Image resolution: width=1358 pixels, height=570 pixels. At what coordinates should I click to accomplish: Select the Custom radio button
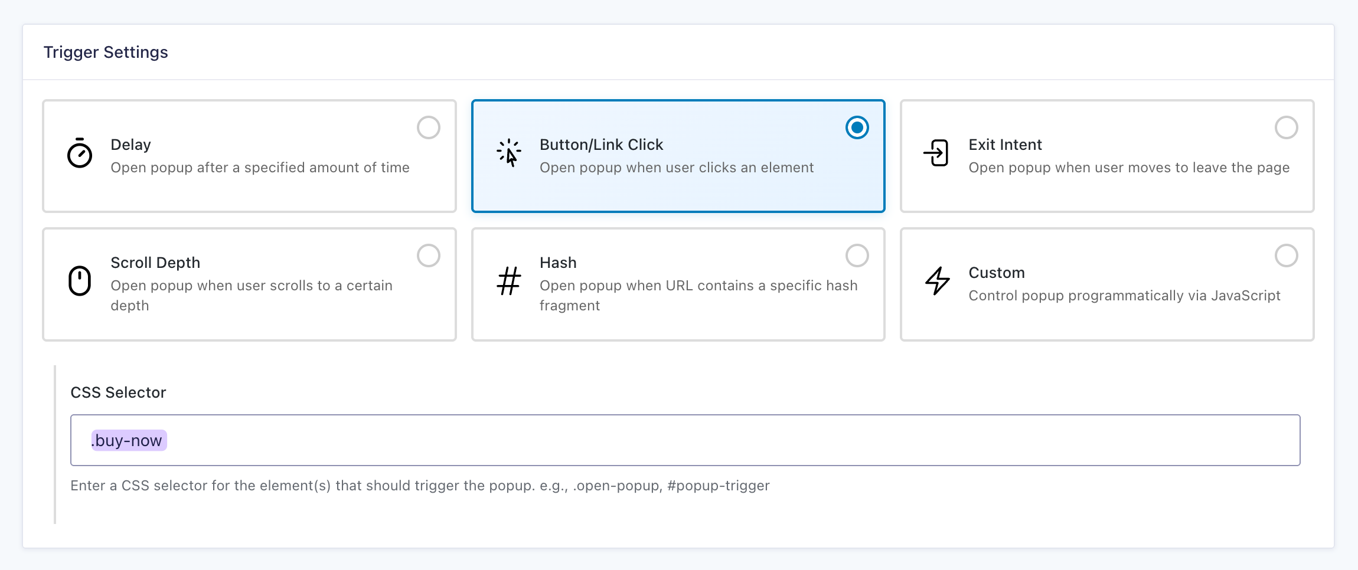pyautogui.click(x=1286, y=255)
